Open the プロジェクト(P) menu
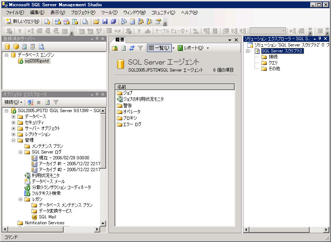The width and height of the screenshot is (331, 242). [83, 13]
